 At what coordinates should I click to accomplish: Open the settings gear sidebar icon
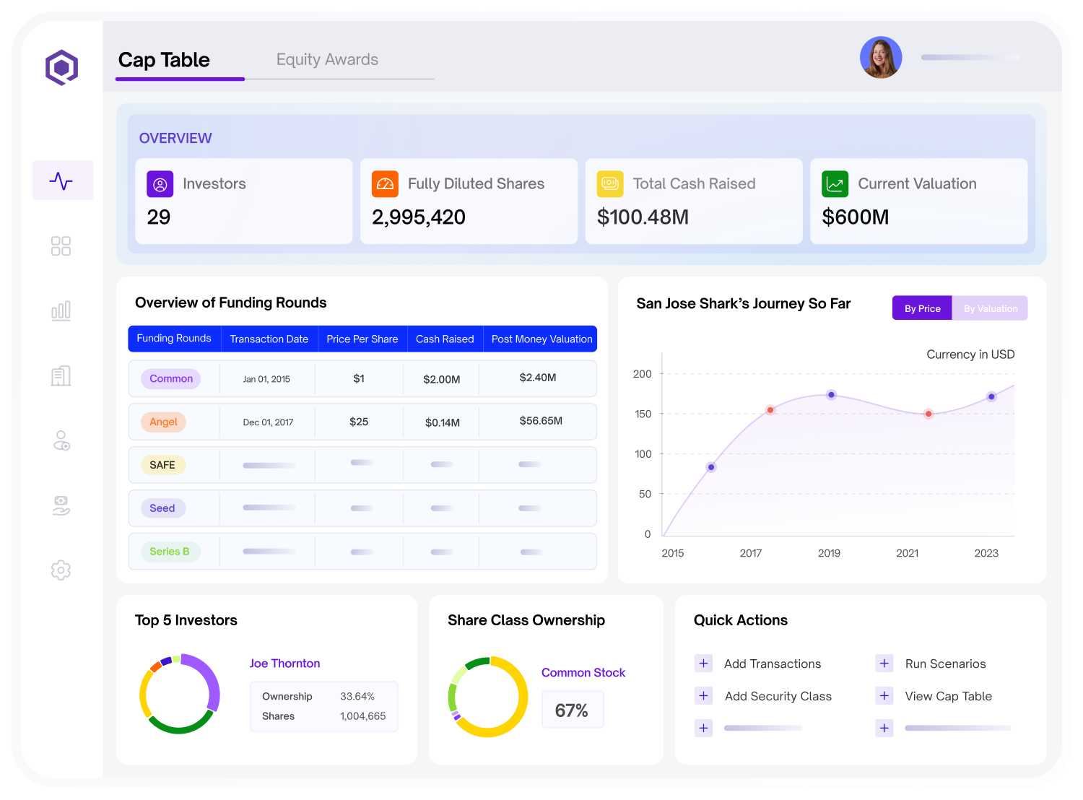[x=61, y=570]
